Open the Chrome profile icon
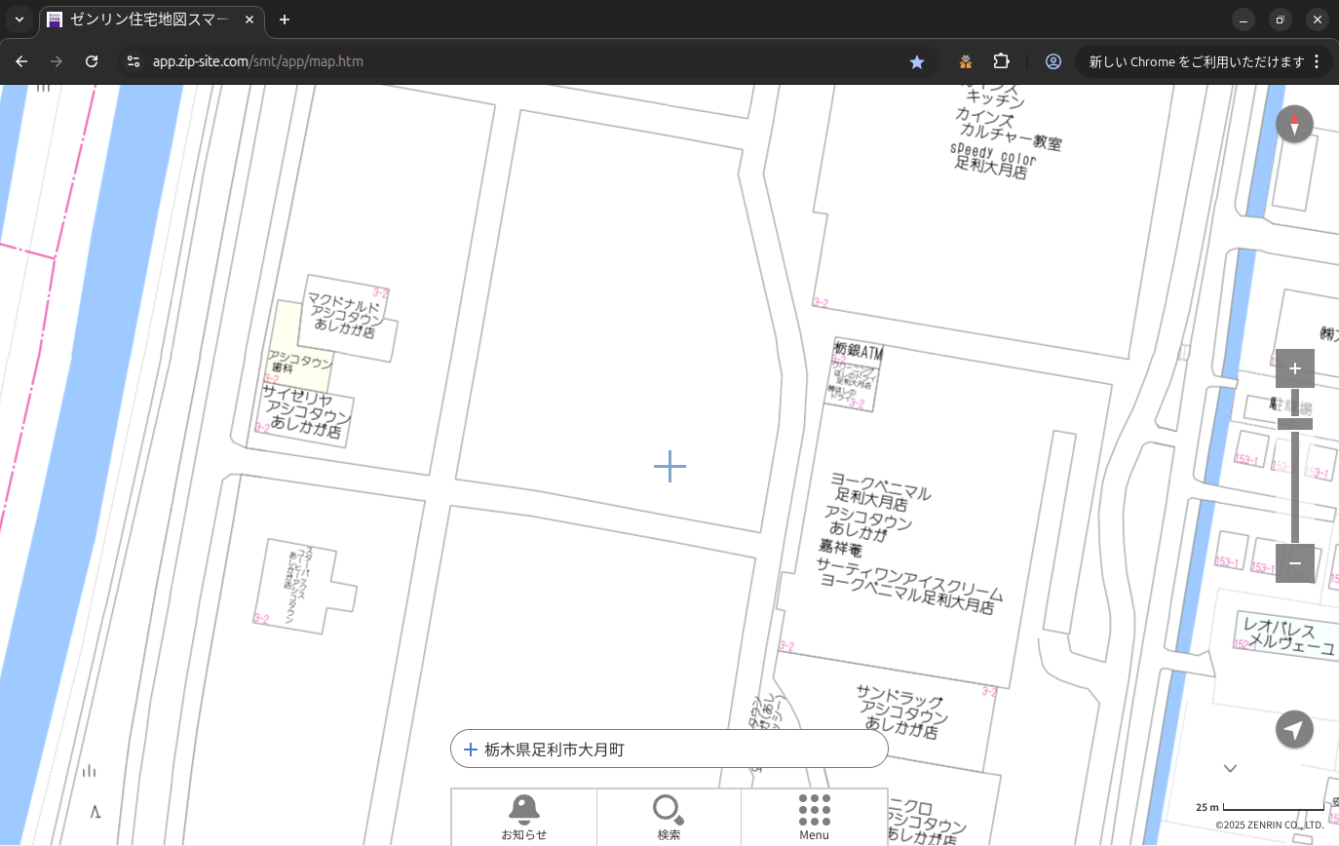 click(1053, 61)
